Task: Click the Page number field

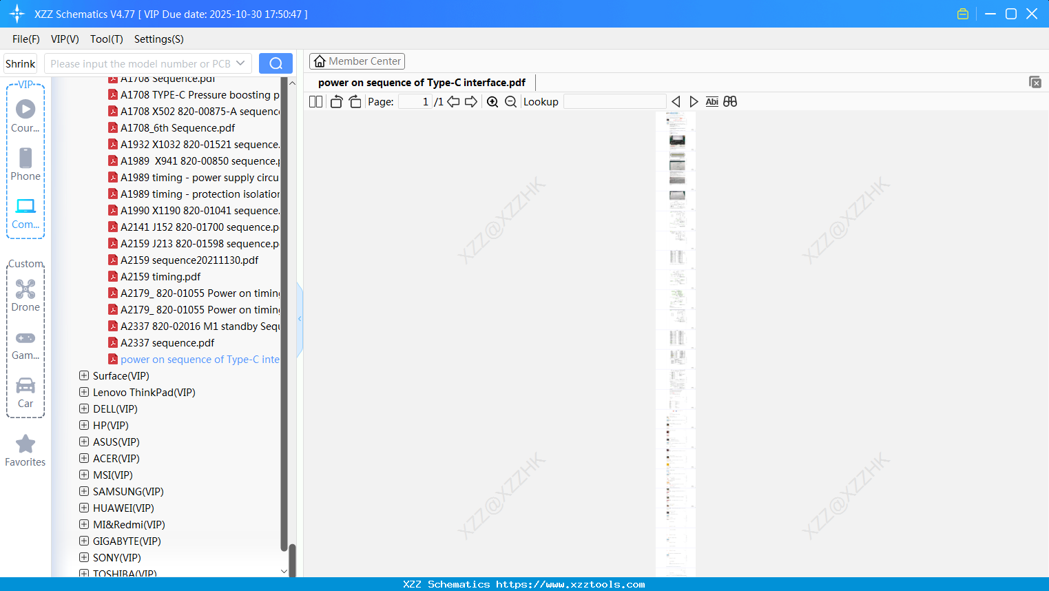Action: (415, 102)
